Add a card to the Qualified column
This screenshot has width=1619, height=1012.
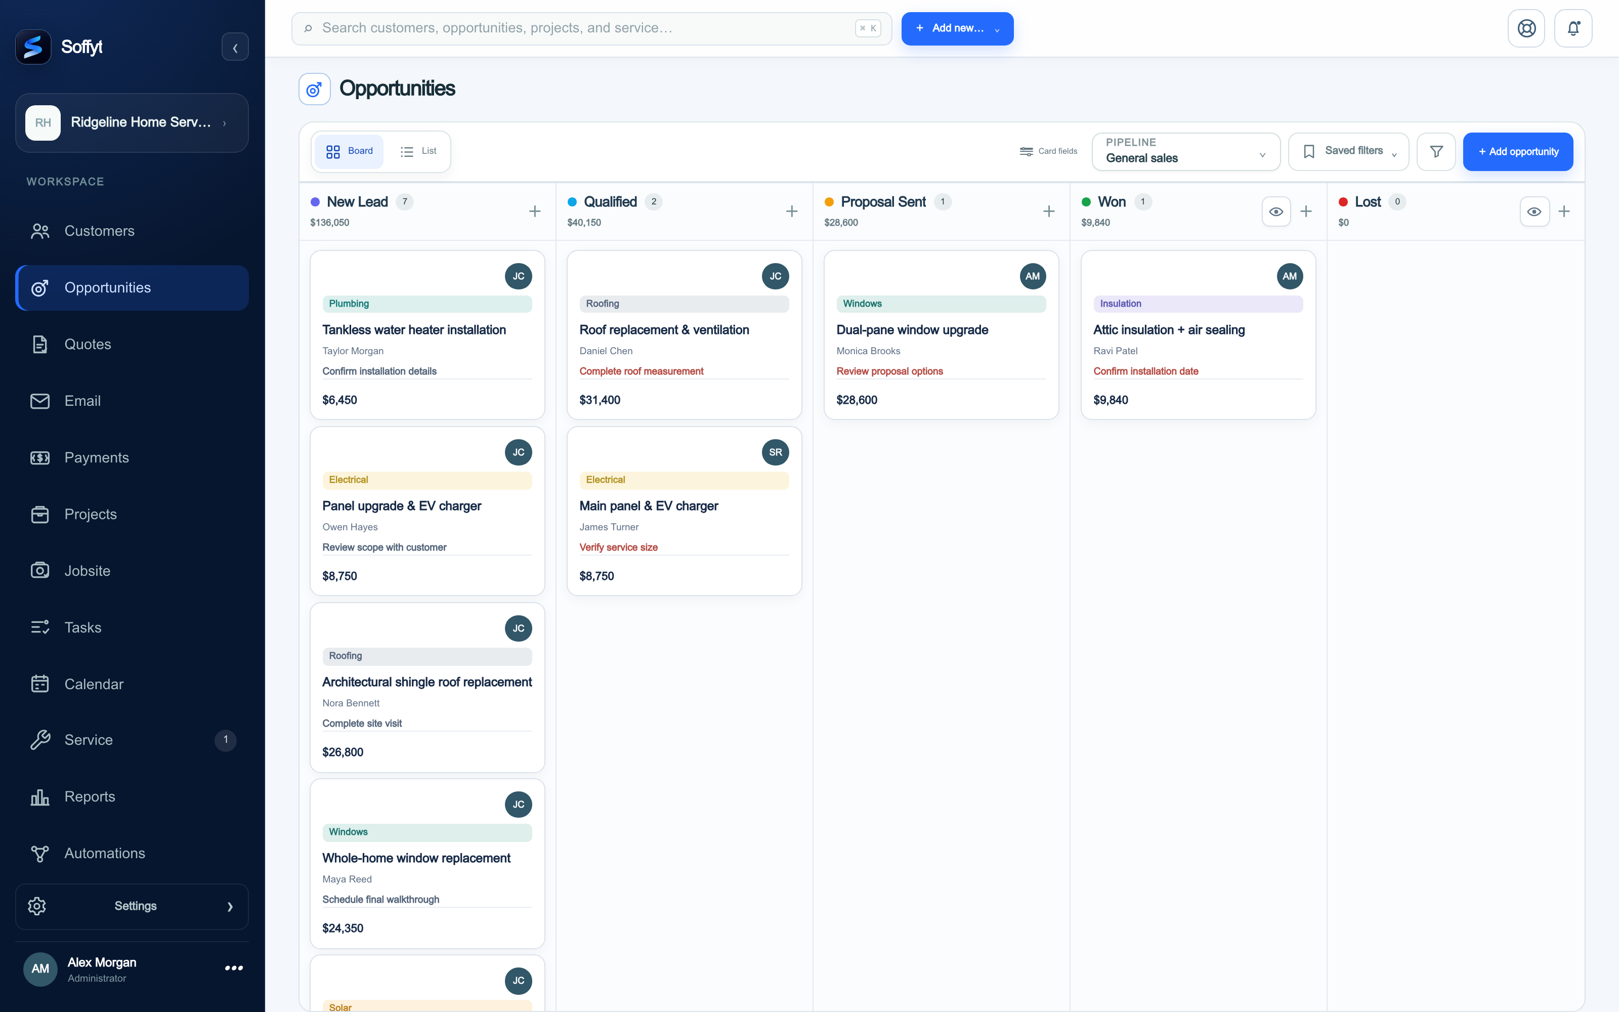[x=791, y=212]
